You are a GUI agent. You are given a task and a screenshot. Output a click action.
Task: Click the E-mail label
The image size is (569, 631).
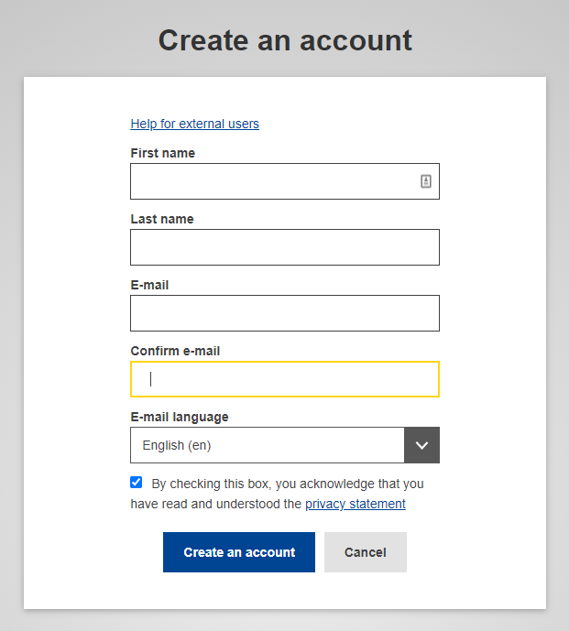[149, 286]
